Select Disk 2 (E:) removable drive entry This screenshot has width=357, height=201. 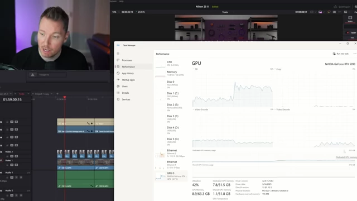pos(171,107)
